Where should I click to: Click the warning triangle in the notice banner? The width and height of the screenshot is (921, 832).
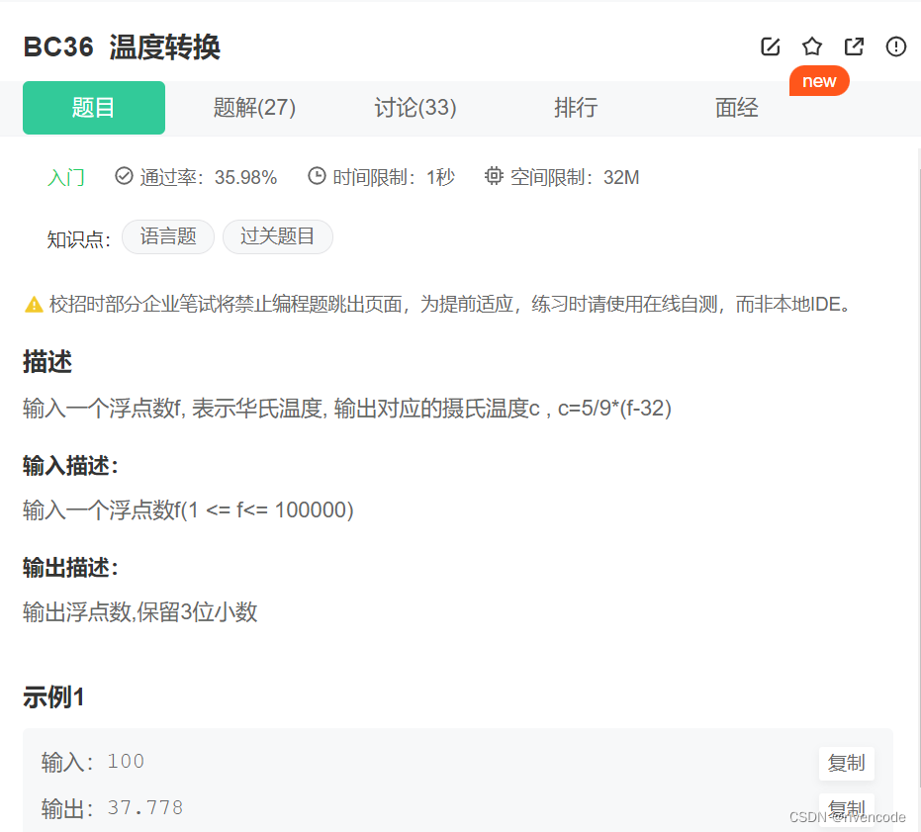33,304
